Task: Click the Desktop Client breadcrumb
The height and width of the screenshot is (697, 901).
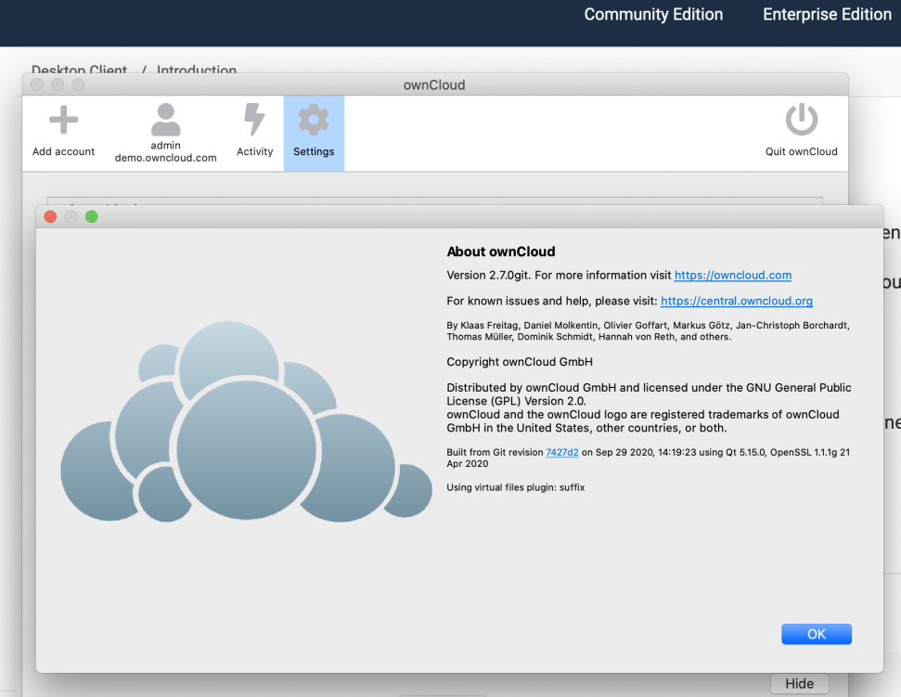Action: click(x=79, y=71)
